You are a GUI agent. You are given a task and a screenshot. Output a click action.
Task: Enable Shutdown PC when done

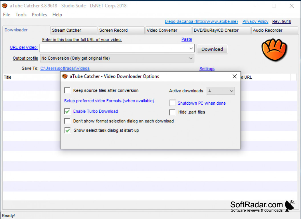point(173,103)
